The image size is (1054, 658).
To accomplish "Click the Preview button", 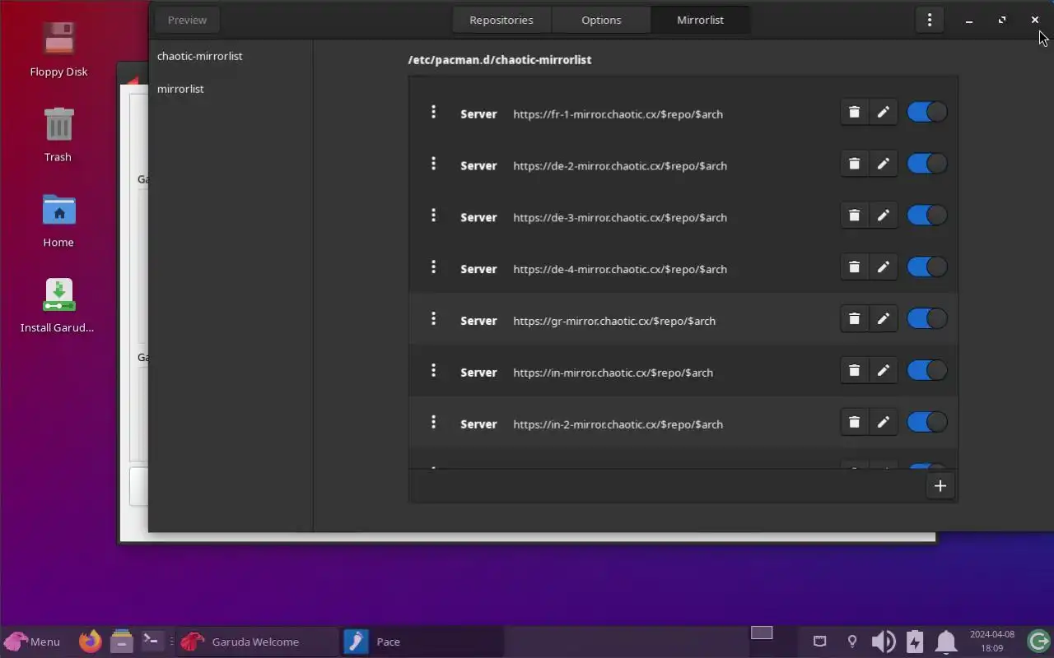I will [187, 20].
